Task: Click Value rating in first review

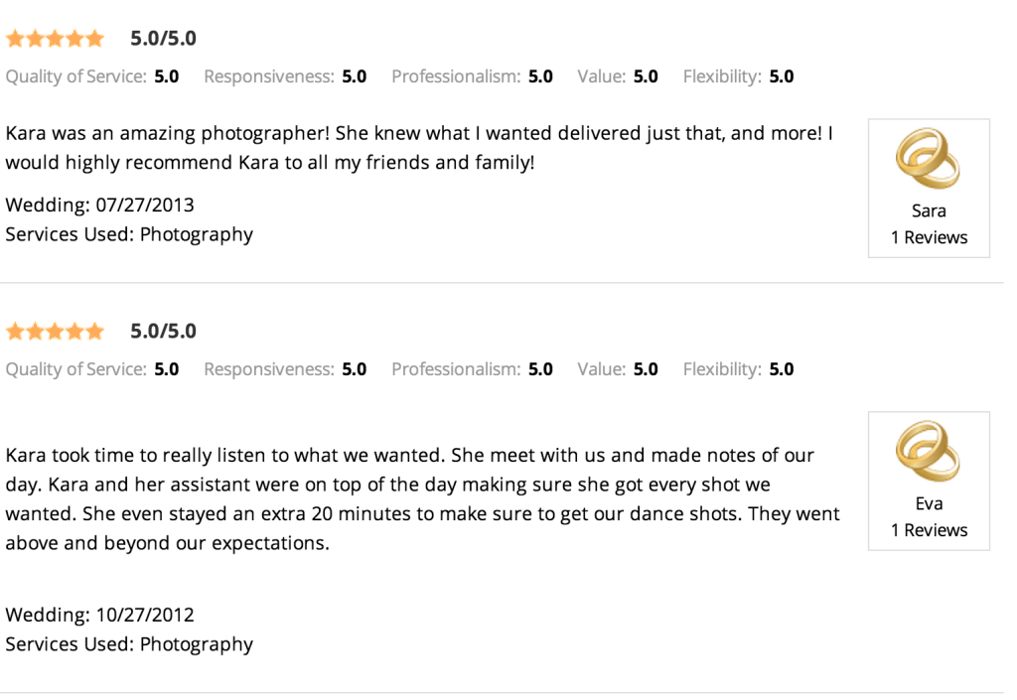Action: [618, 76]
